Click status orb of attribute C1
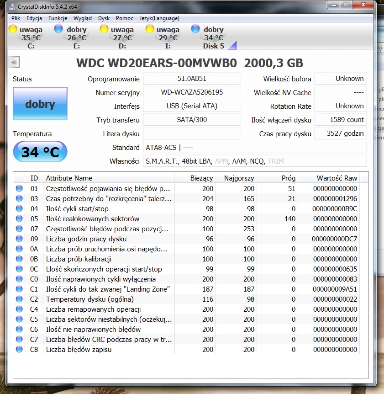Image resolution: width=384 pixels, height=394 pixels. [x=19, y=289]
